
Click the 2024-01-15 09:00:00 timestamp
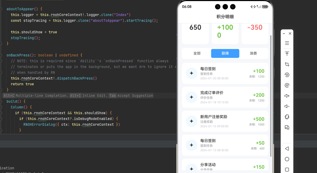pyautogui.click(x=214, y=126)
